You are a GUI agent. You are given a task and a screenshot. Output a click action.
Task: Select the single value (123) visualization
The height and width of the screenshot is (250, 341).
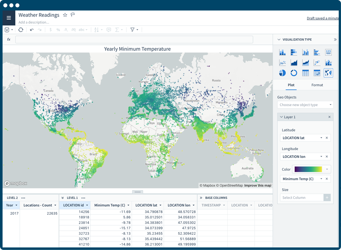click(328, 52)
